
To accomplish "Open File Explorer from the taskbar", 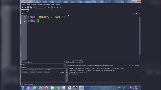I will 52,88.
